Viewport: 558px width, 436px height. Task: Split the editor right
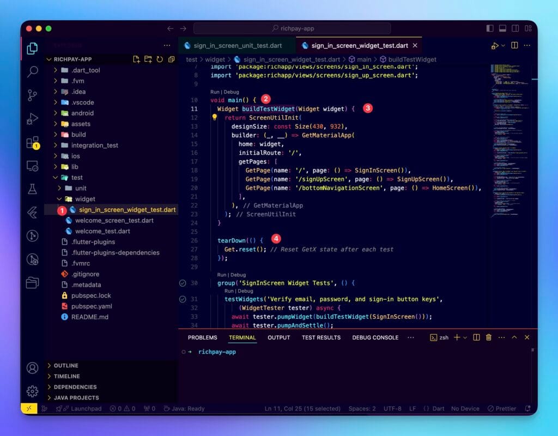point(514,45)
